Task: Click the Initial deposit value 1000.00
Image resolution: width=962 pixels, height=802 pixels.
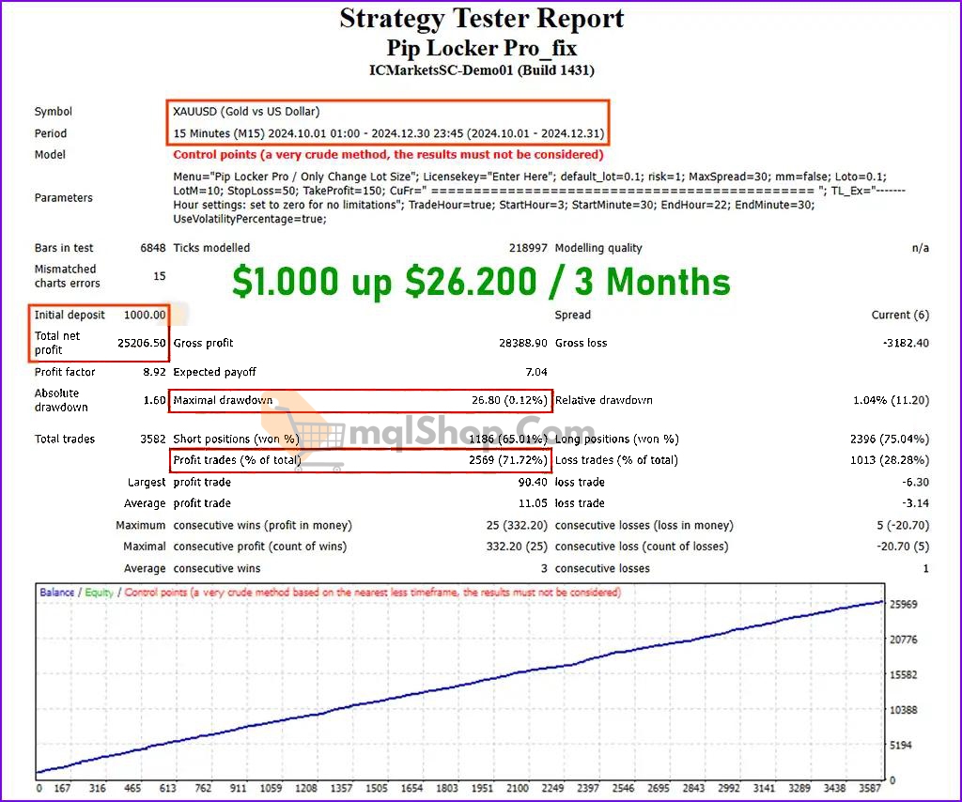Action: (145, 316)
